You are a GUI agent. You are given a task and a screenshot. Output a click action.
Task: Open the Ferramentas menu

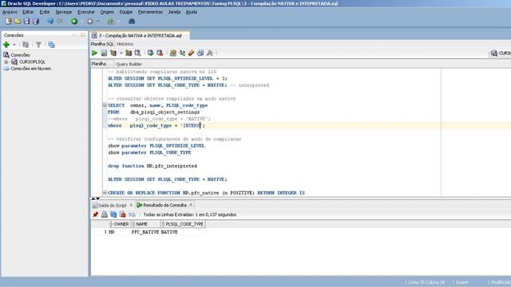tap(150, 12)
